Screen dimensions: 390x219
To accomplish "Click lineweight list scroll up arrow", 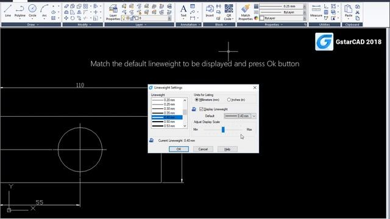I will (185, 100).
